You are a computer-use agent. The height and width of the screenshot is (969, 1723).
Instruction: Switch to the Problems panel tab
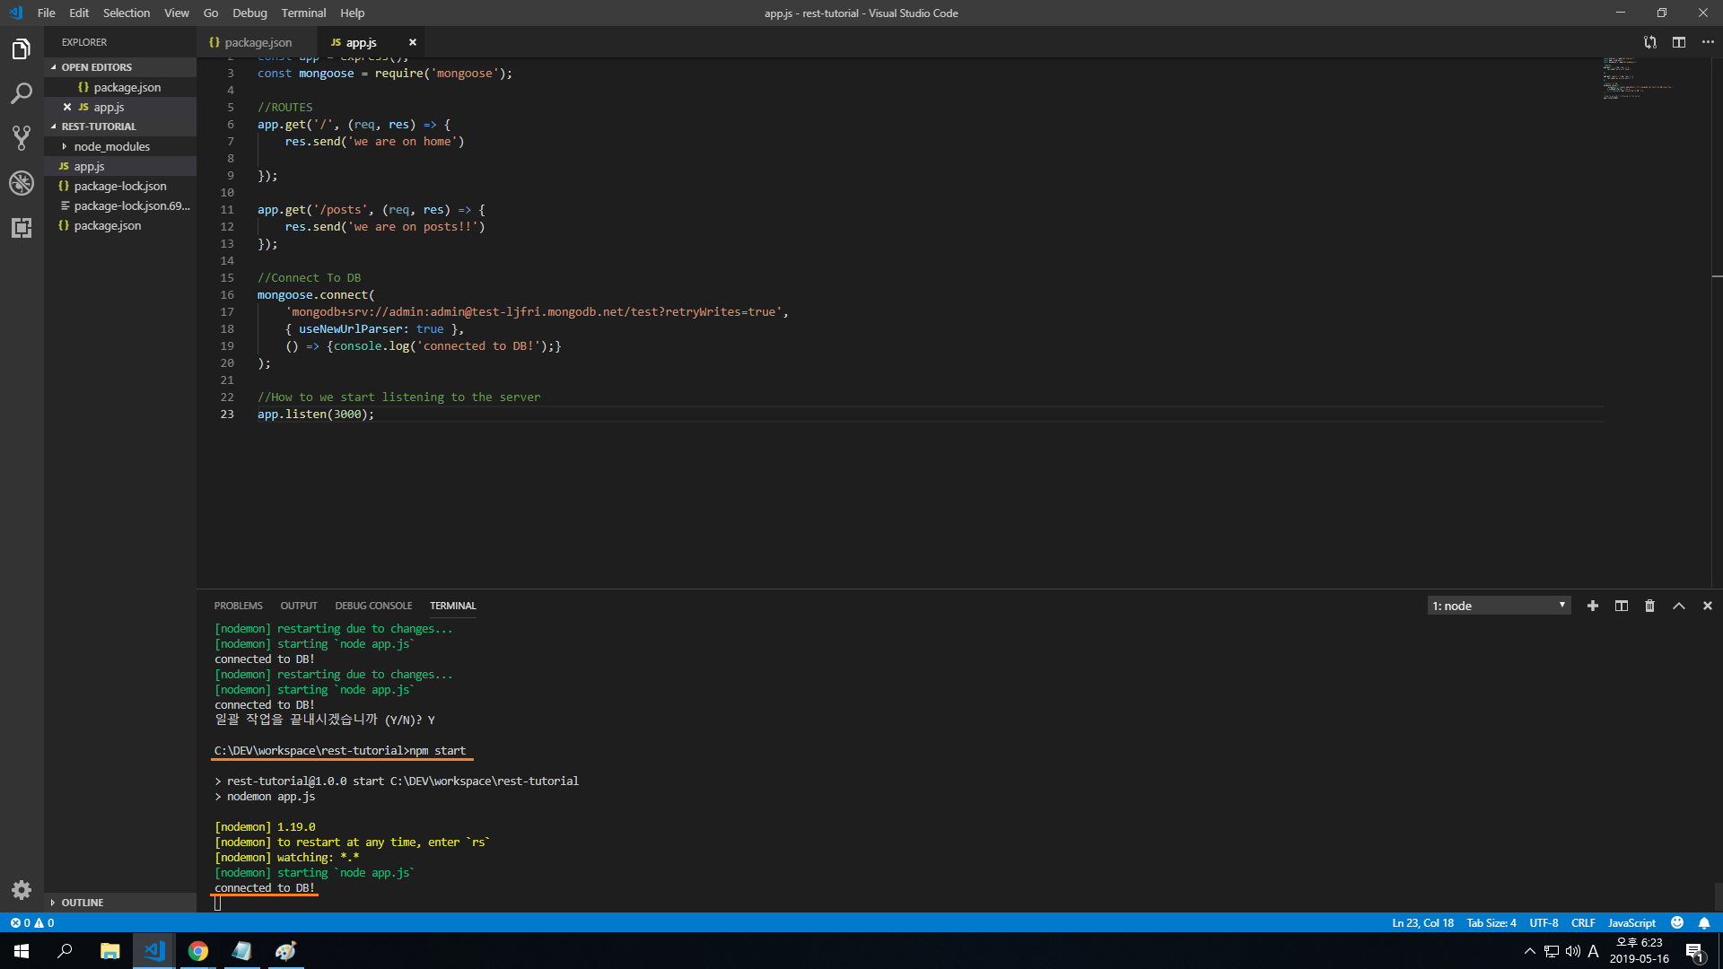(238, 606)
